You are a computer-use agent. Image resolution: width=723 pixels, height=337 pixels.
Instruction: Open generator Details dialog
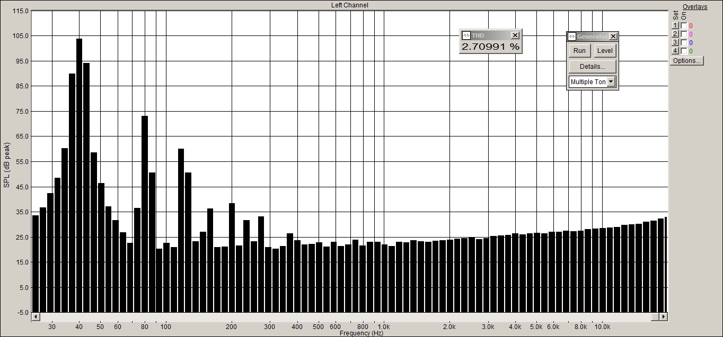tap(592, 67)
